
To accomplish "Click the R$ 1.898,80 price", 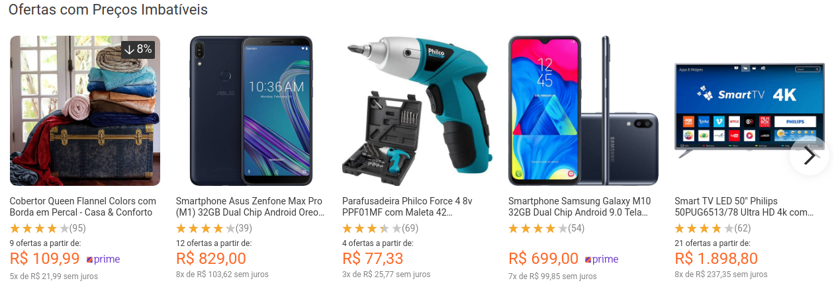I will pos(716,259).
